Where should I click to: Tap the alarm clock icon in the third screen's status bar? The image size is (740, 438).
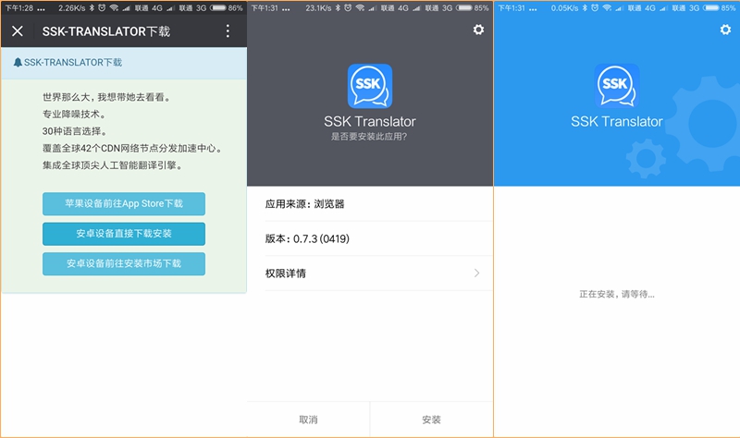[x=595, y=8]
